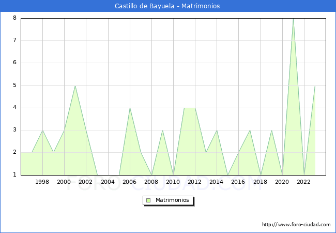The image size is (336, 233).
Task: Click the y-axis value 4
Action: click(x=14, y=108)
